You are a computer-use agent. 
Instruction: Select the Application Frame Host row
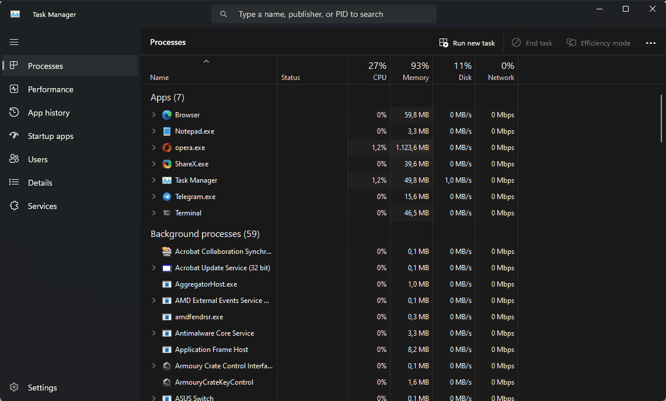point(330,350)
